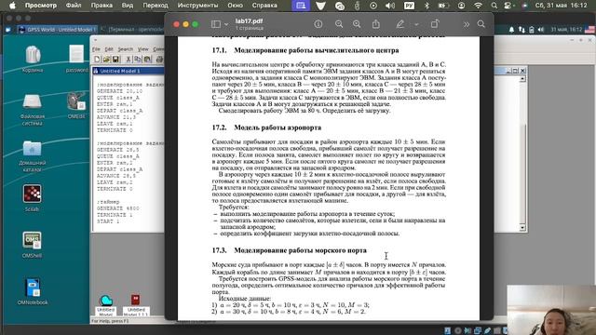Image resolution: width=596 pixels, height=335 pixels.
Task: Open the View menu in GPSS World
Action: 142,49
